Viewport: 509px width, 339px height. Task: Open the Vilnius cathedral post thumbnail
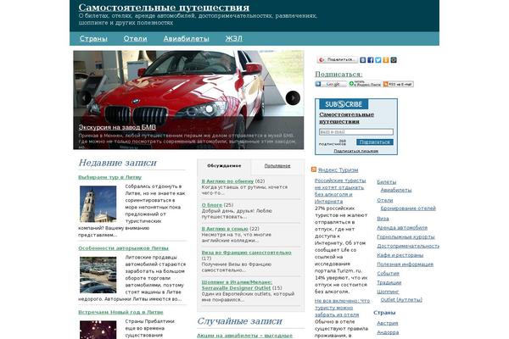coord(98,204)
